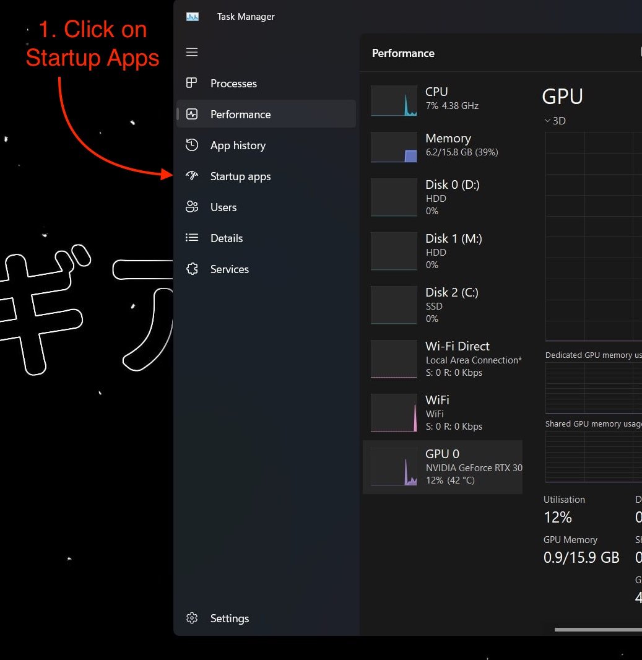
Task: Select the Memory performance entry
Action: [442, 145]
